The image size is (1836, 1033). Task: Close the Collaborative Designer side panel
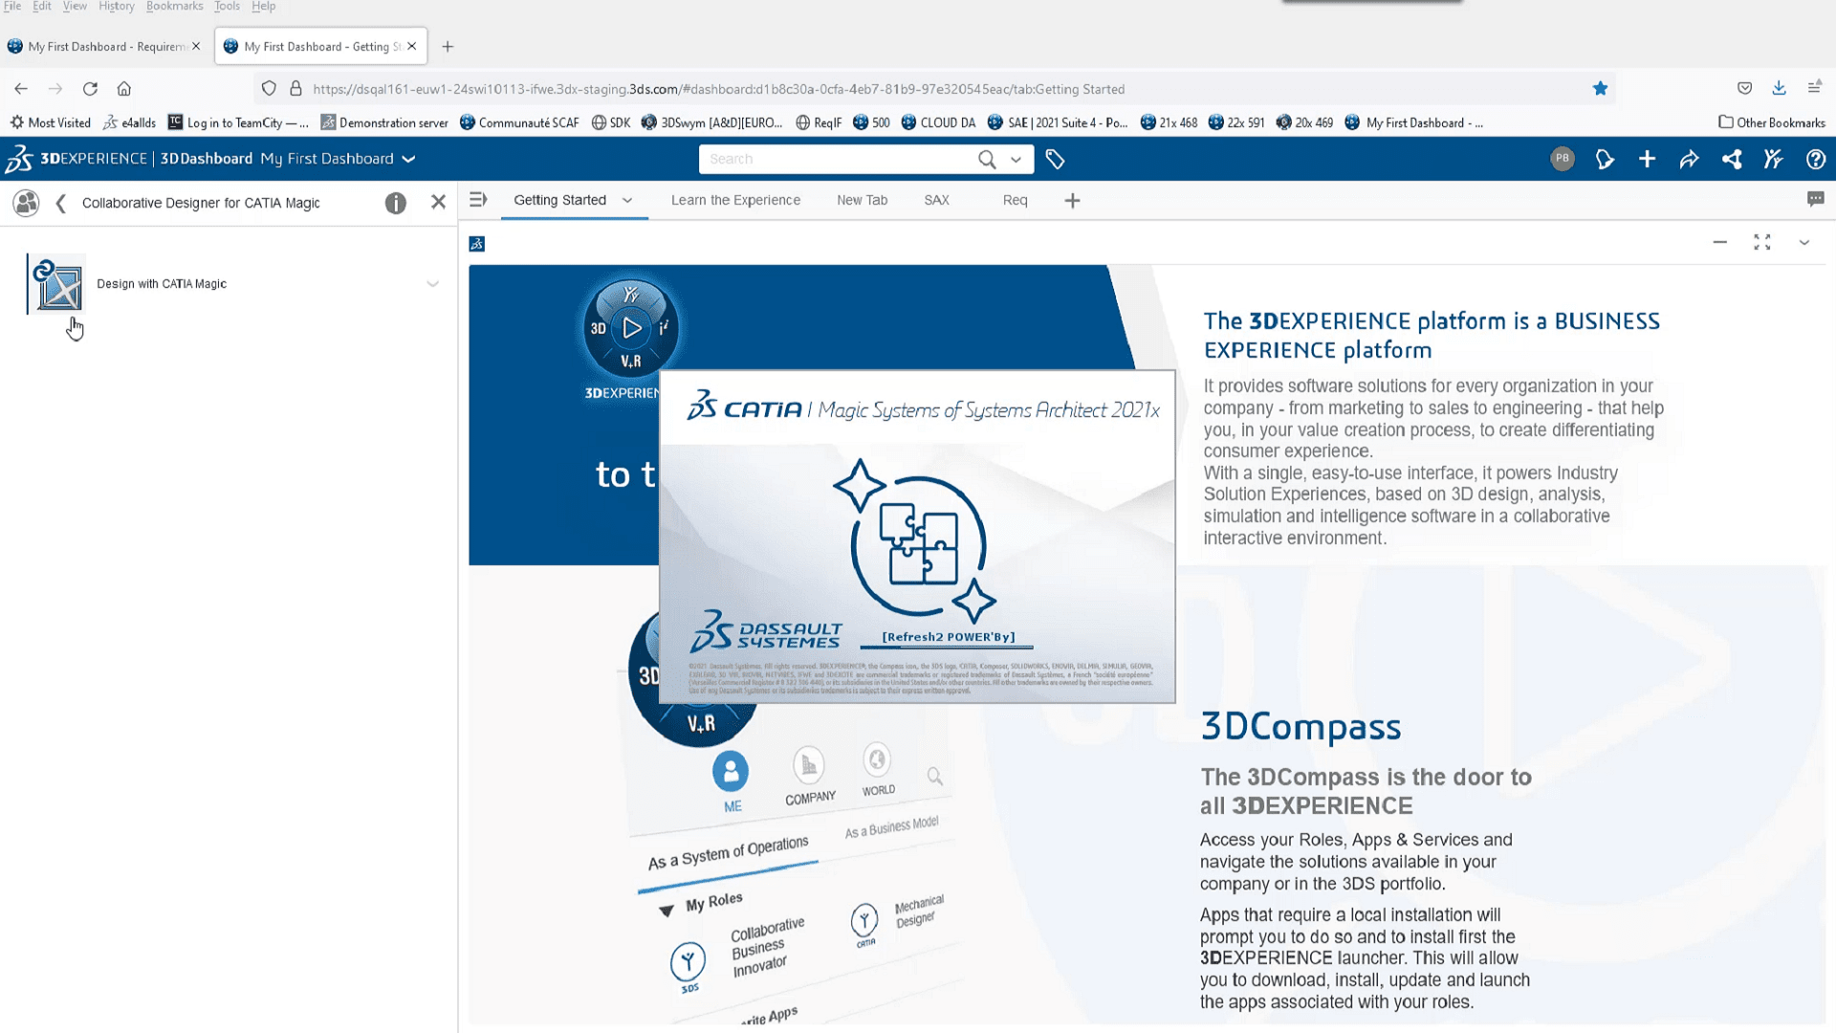click(x=438, y=202)
